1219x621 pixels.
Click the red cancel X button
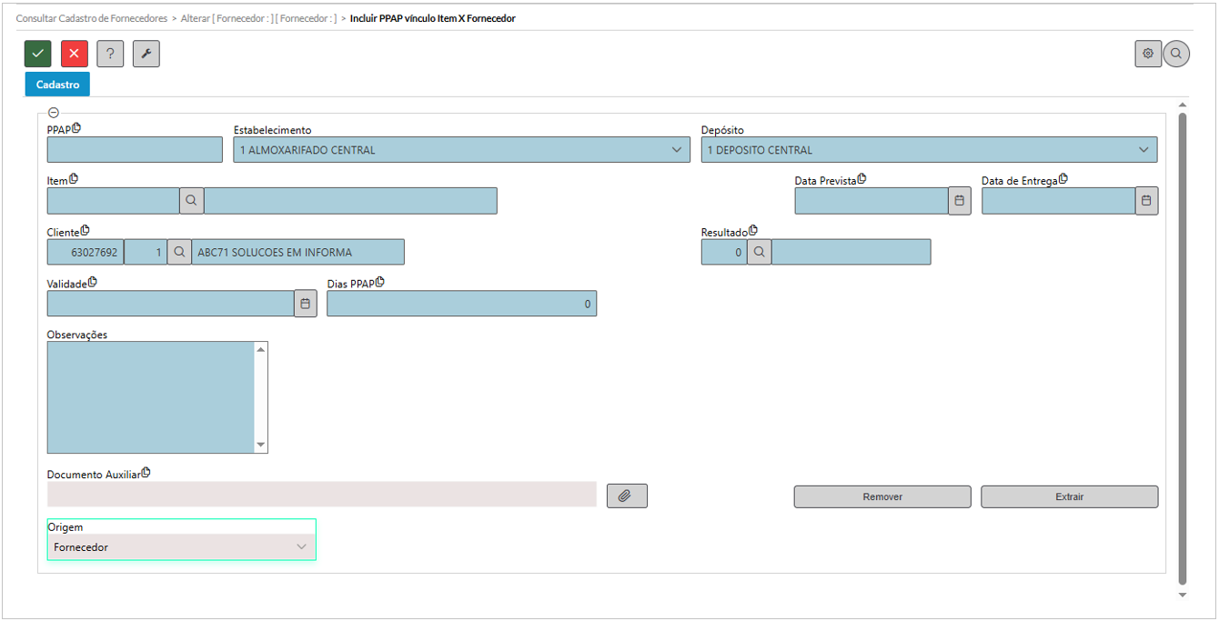pyautogui.click(x=75, y=54)
